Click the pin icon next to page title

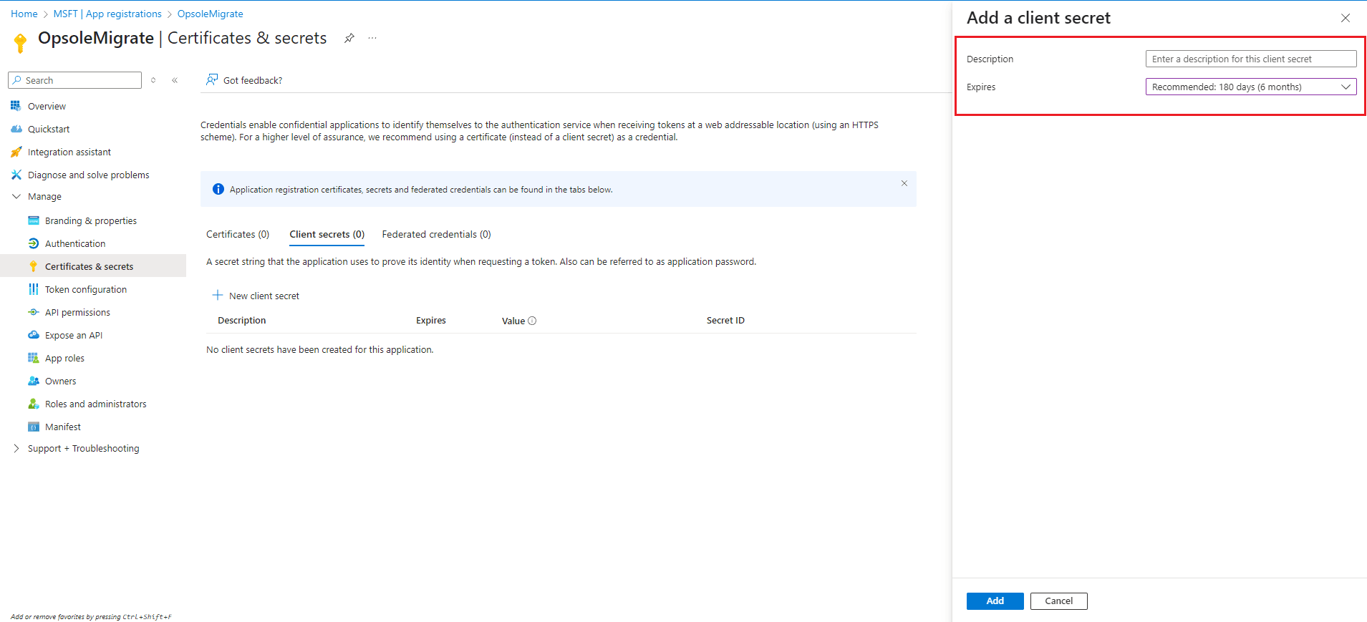pyautogui.click(x=349, y=39)
